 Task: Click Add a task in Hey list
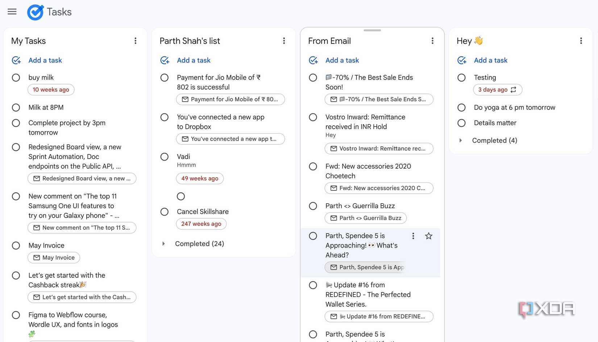(491, 61)
